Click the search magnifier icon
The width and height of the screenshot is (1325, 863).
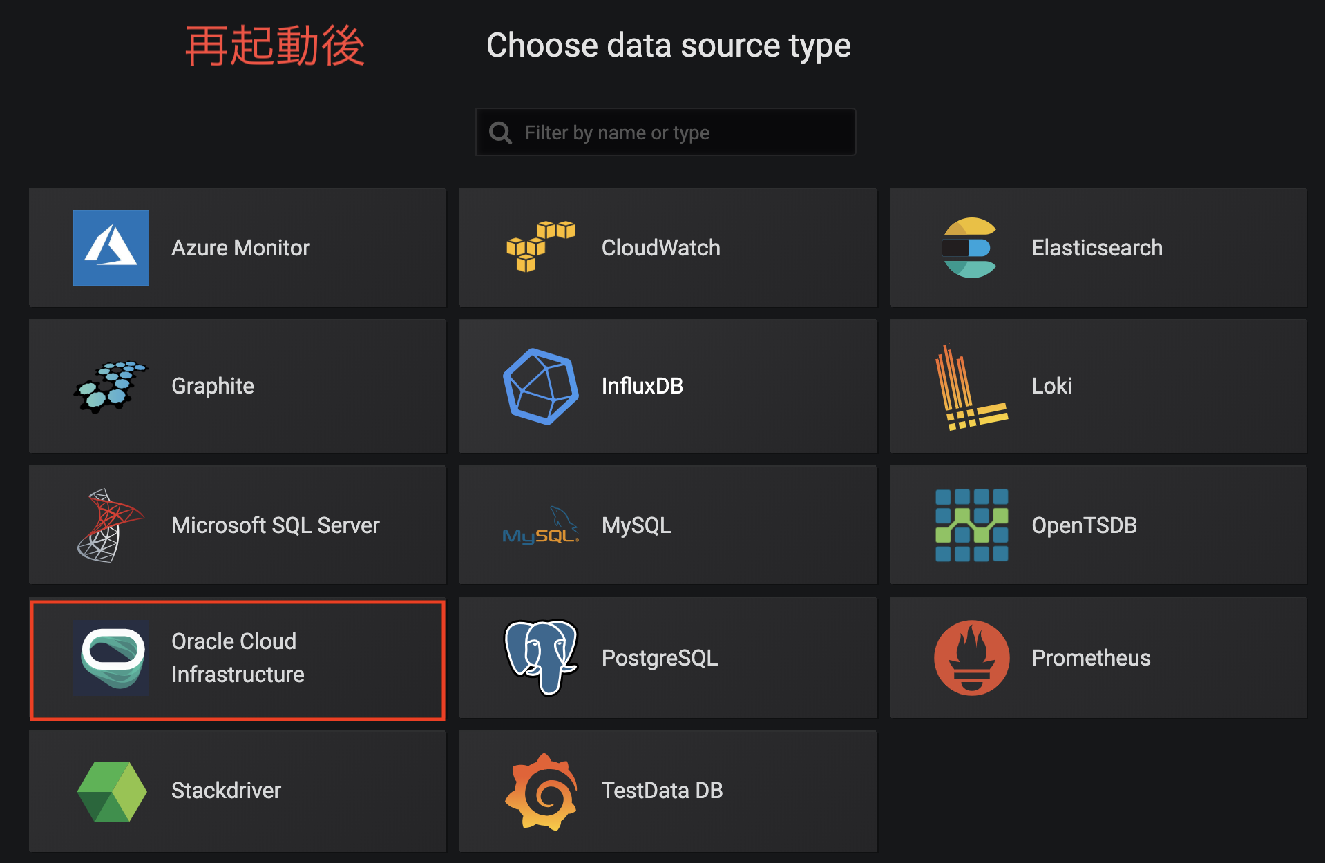(x=500, y=133)
